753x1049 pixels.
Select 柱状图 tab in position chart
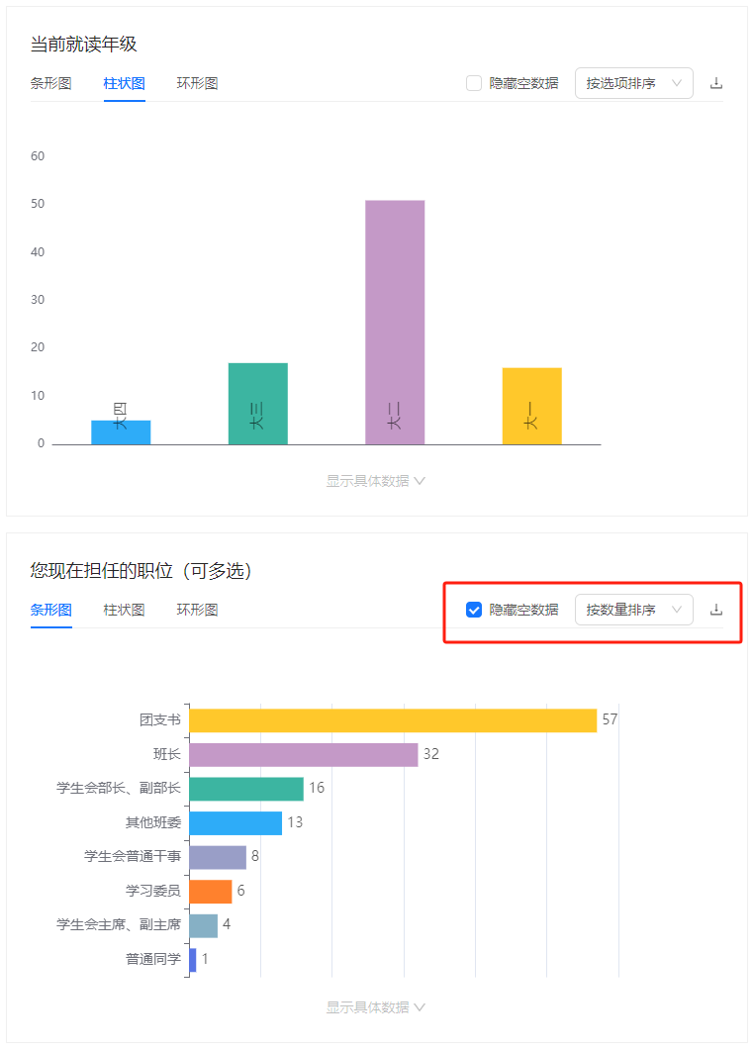coord(124,611)
